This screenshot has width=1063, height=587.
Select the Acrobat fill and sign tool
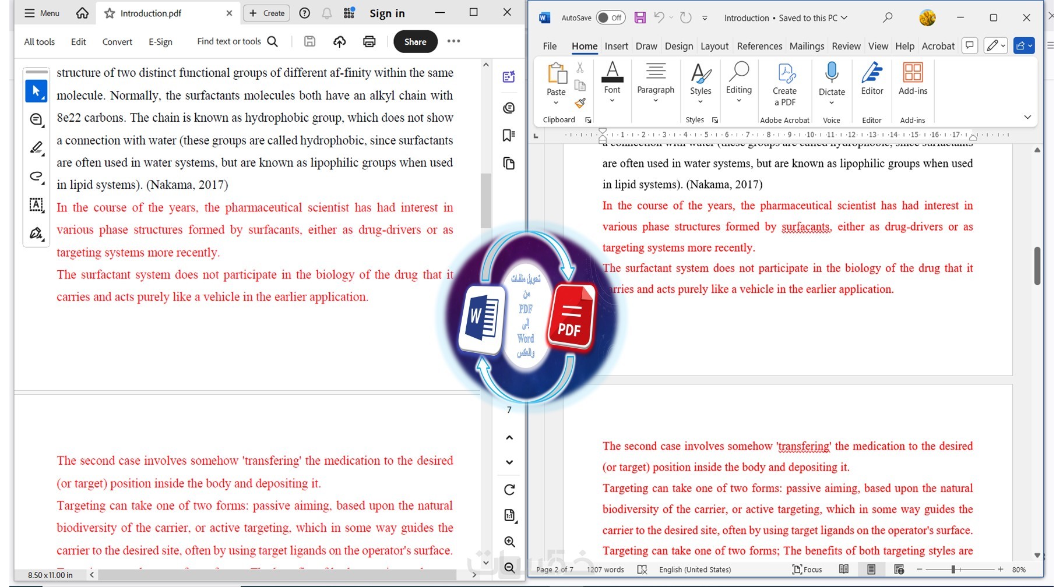pos(36,234)
